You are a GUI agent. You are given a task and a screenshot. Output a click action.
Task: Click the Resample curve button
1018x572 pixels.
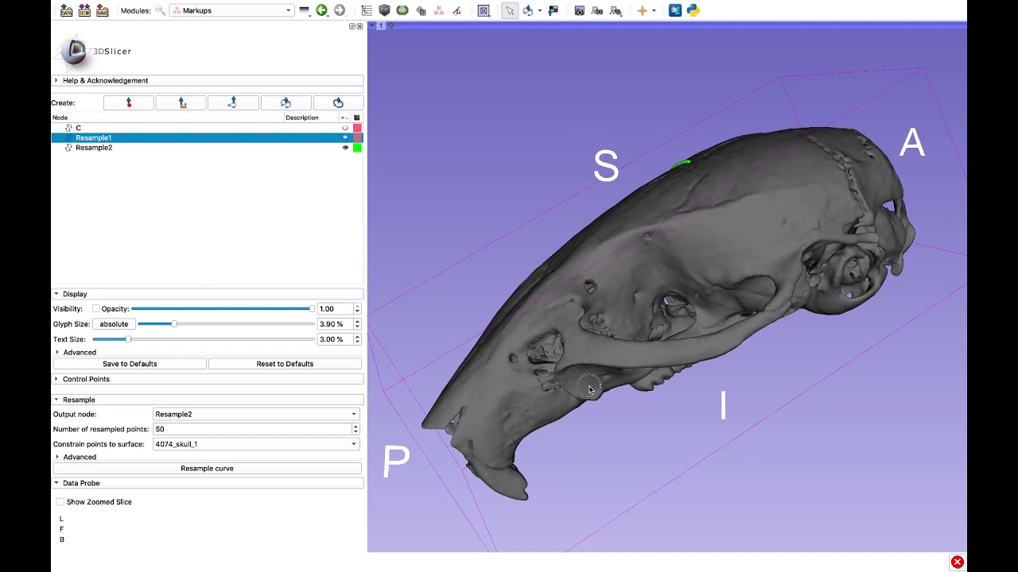coord(207,469)
